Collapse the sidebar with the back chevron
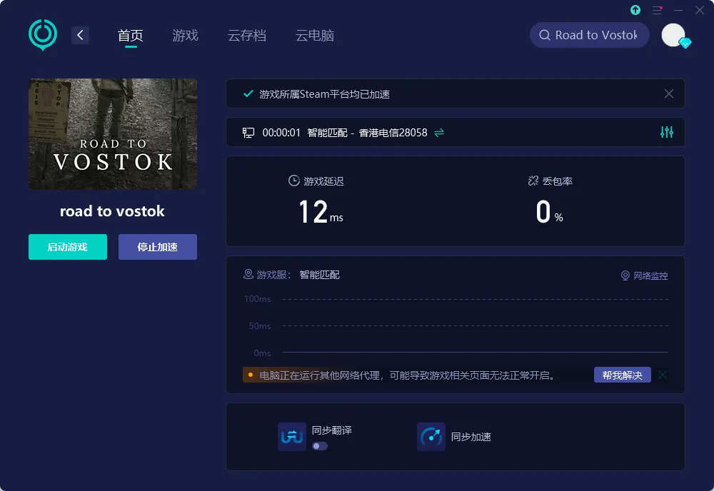This screenshot has height=491, width=714. [x=80, y=34]
